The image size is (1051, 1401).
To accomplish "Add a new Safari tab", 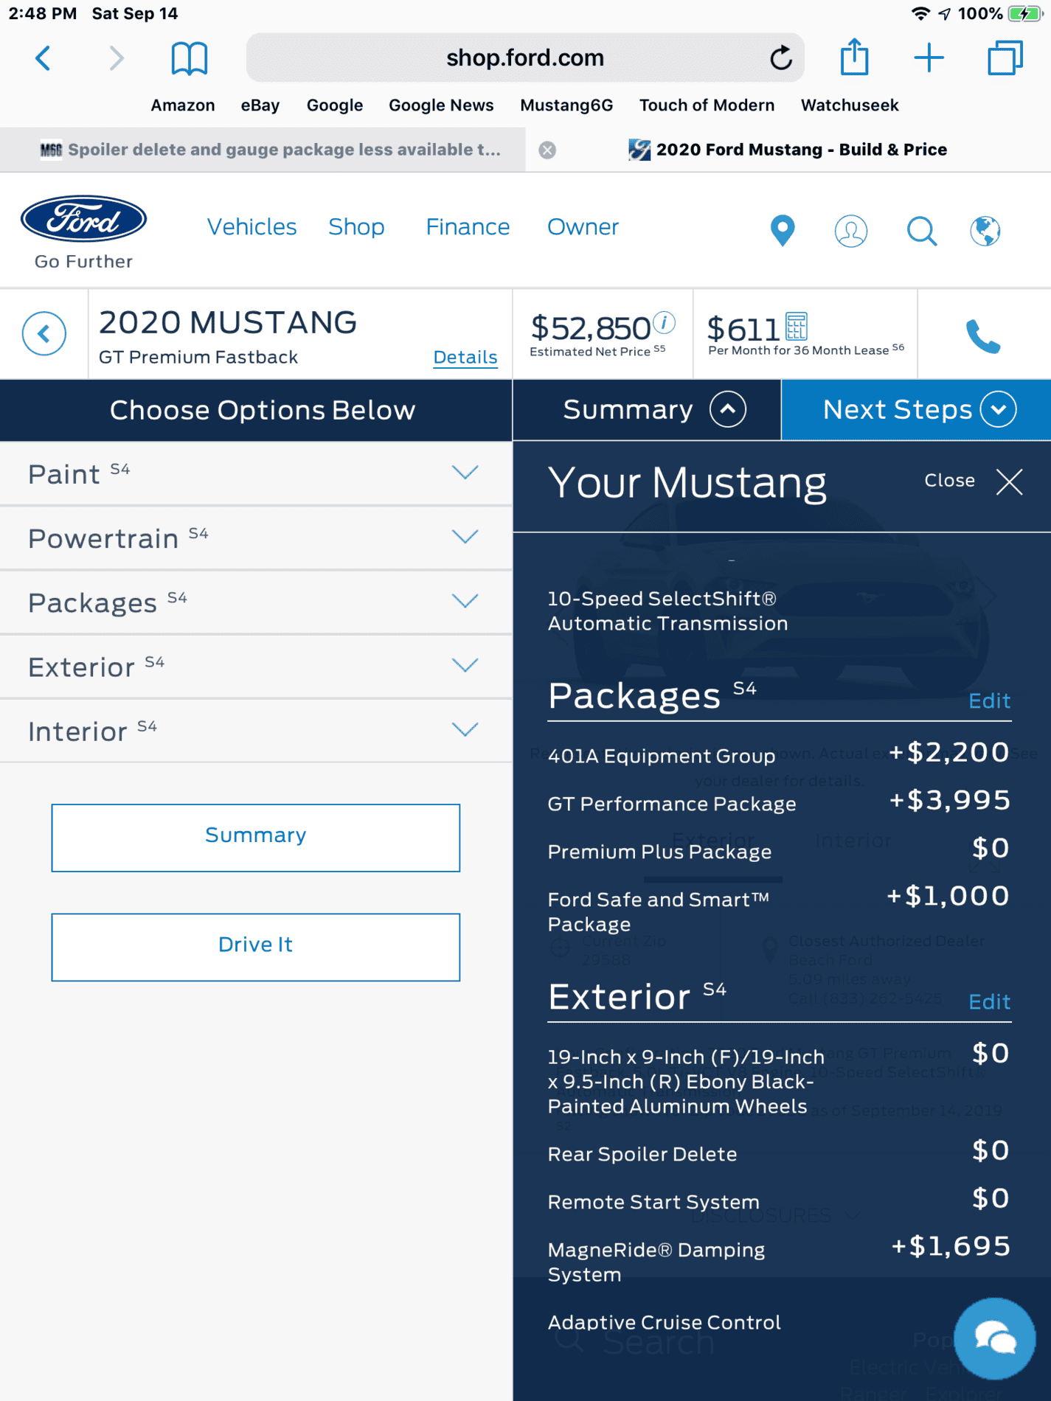I will pos(929,58).
